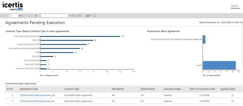Viewport: 243px width, 106px height.
Task: Click the current page number field
Action: [x=13, y=16]
